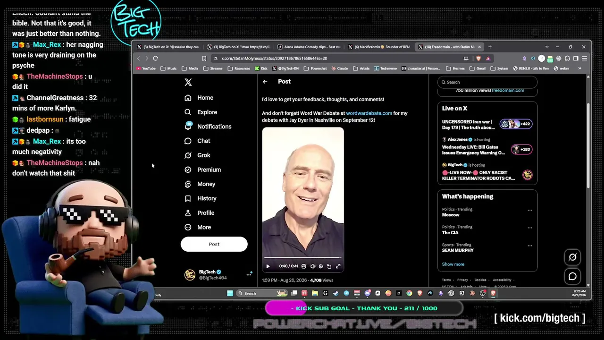Open Grok in the X sidebar menu
This screenshot has height=340, width=604.
coord(198,155)
